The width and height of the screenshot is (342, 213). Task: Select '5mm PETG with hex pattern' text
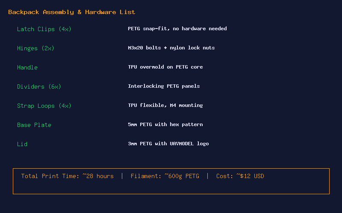pyautogui.click(x=165, y=124)
